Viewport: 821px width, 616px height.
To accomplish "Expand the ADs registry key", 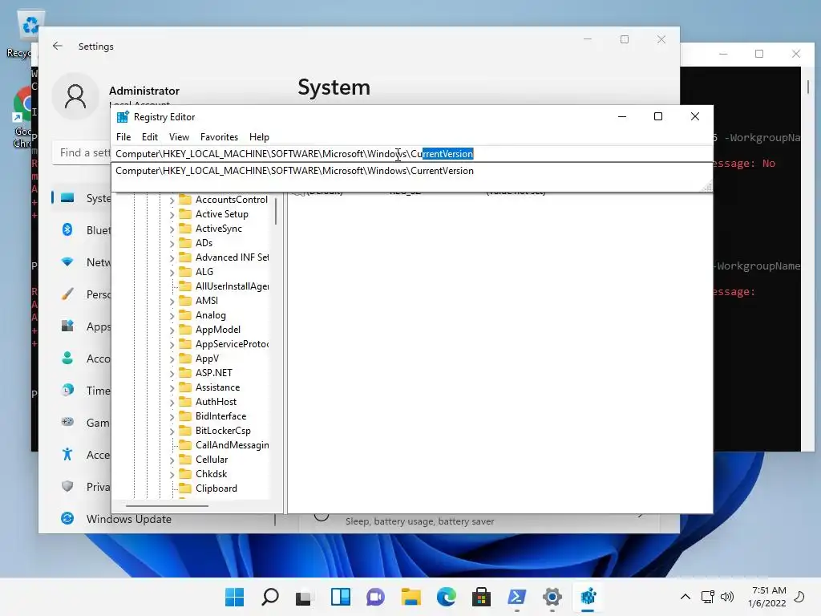I will tap(172, 243).
